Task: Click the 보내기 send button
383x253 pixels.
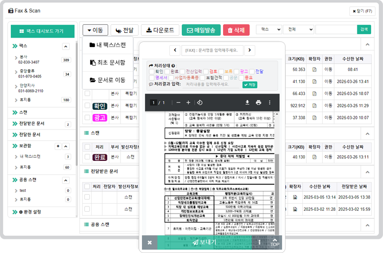Action: 205,242
